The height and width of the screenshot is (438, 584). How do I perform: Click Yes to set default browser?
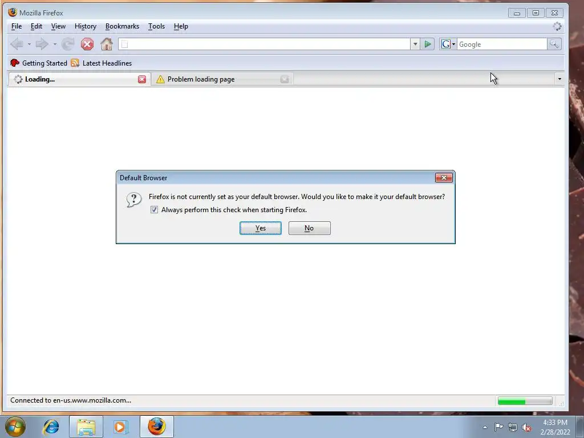(260, 228)
